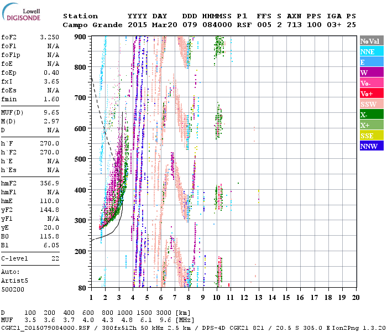Click the 500 km height axis label
387x332 pixels.
pos(80,159)
